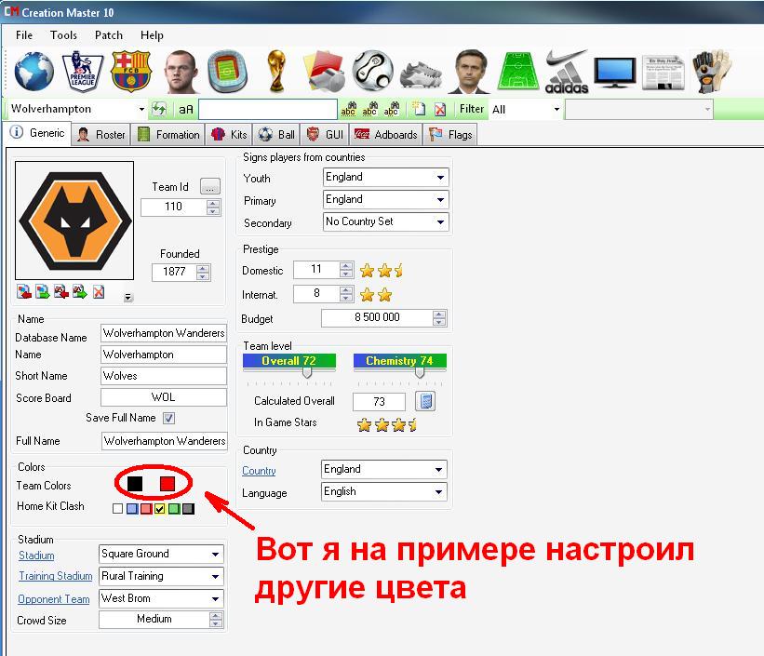Click the delete item red X icon

tap(440, 109)
